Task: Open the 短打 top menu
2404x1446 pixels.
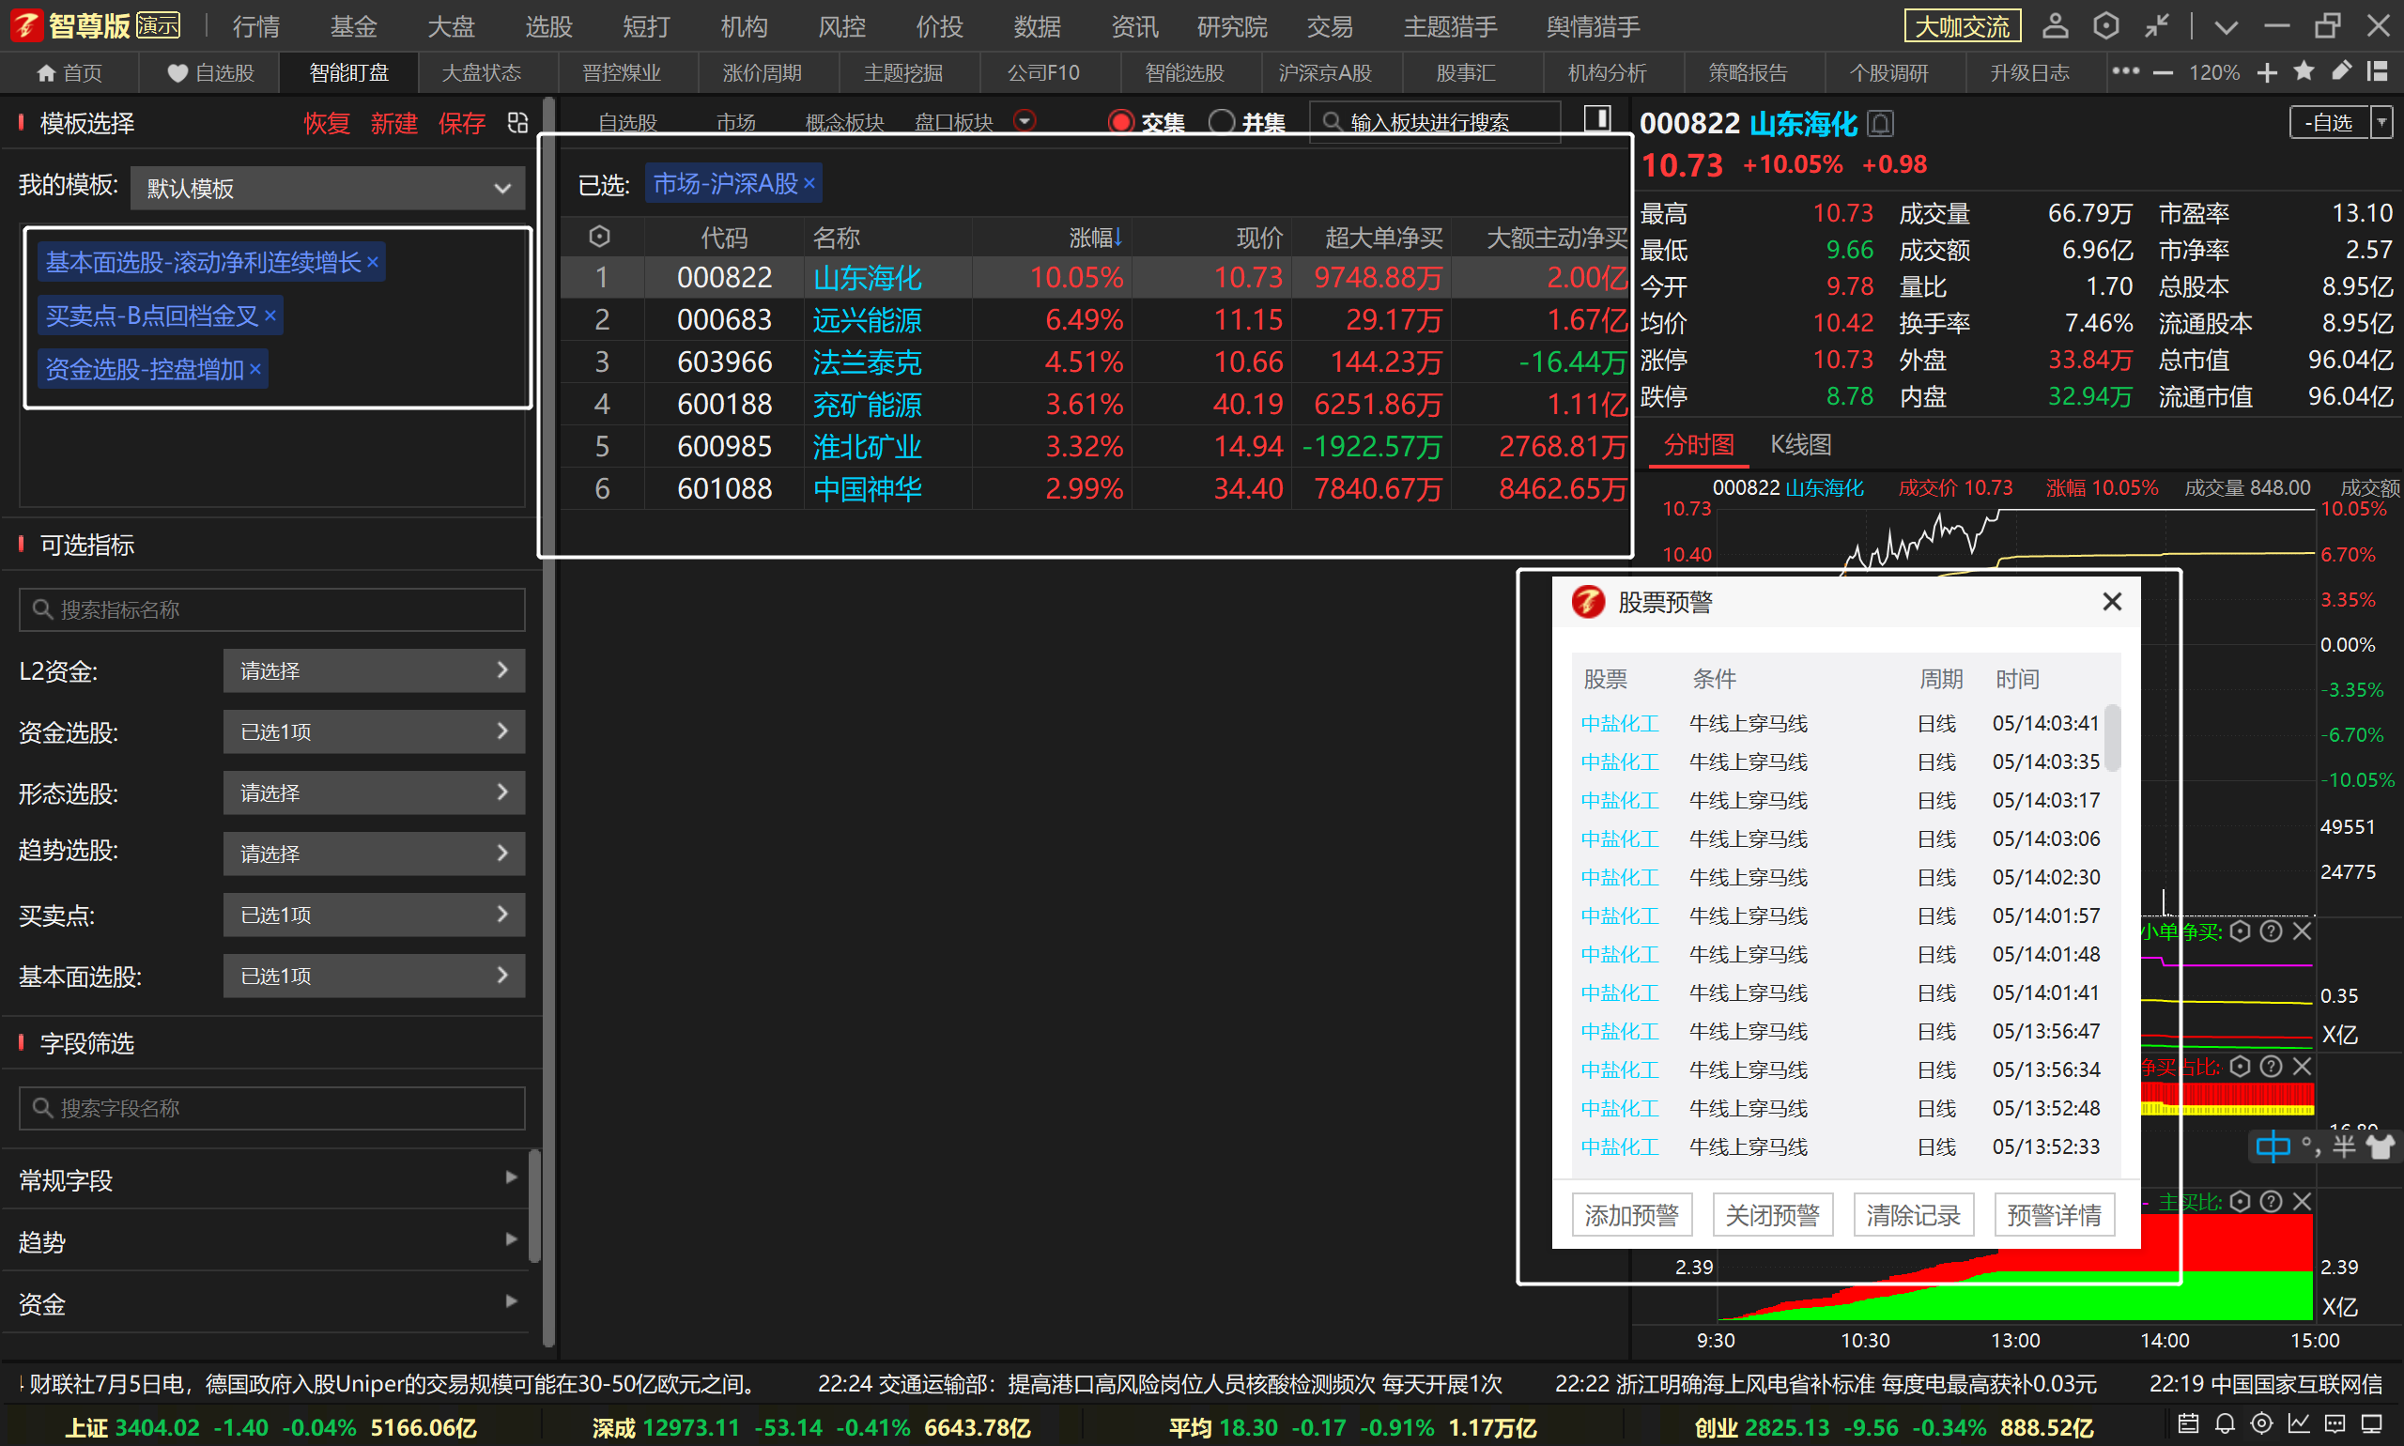Action: click(x=646, y=26)
